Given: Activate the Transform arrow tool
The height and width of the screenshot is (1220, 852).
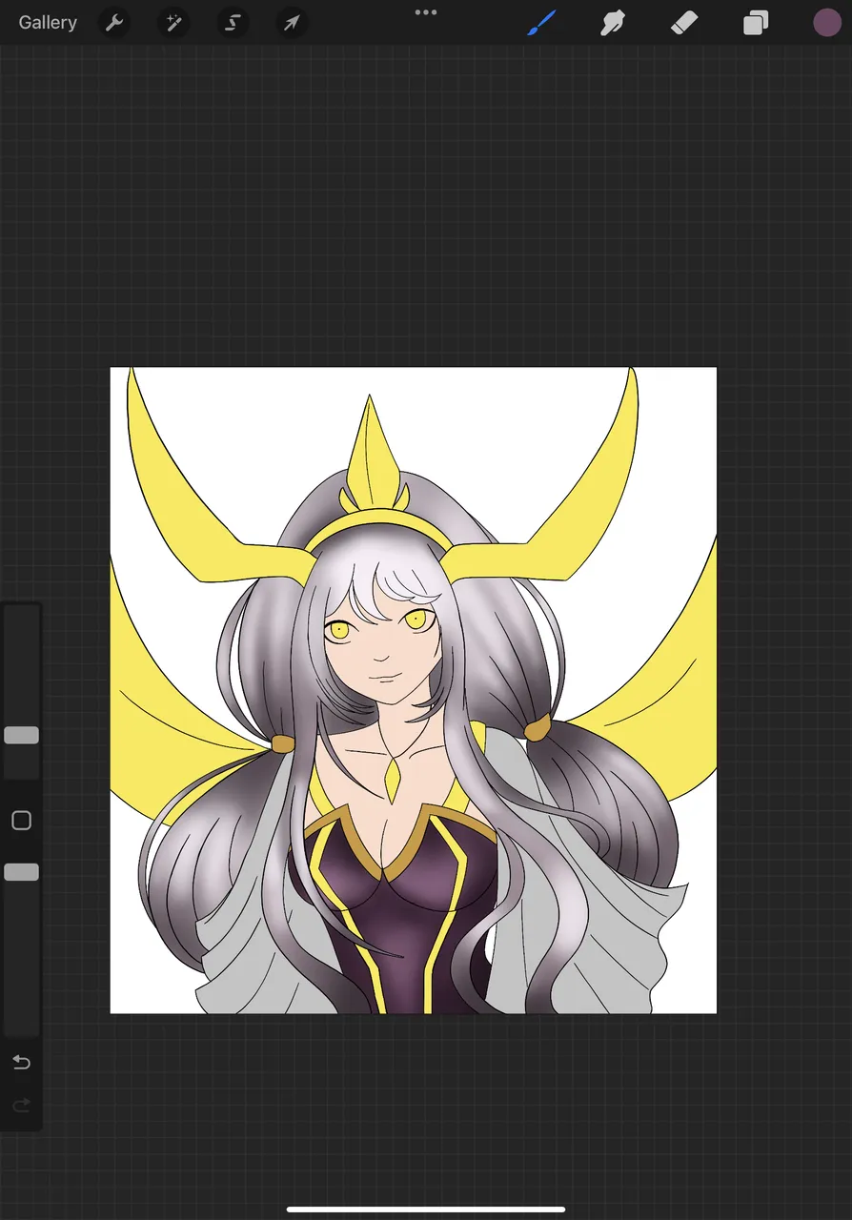Looking at the screenshot, I should click(292, 23).
